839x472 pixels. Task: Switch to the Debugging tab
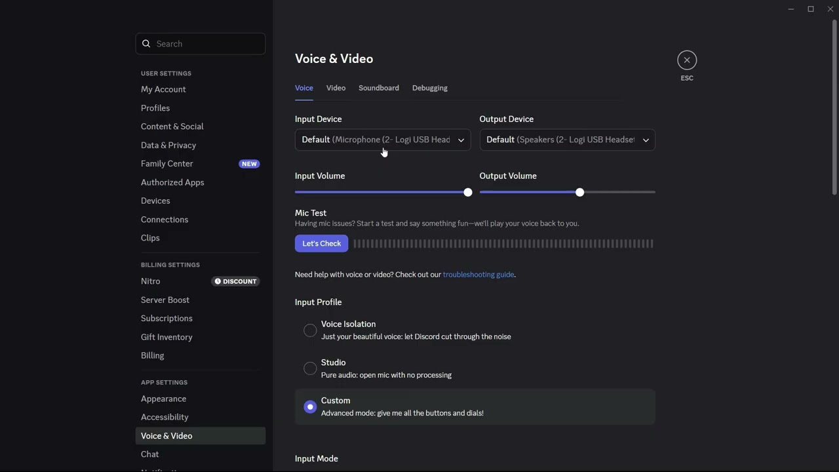tap(430, 88)
